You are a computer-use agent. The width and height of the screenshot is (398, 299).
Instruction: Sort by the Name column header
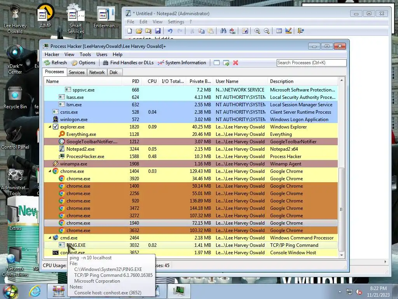(x=83, y=81)
